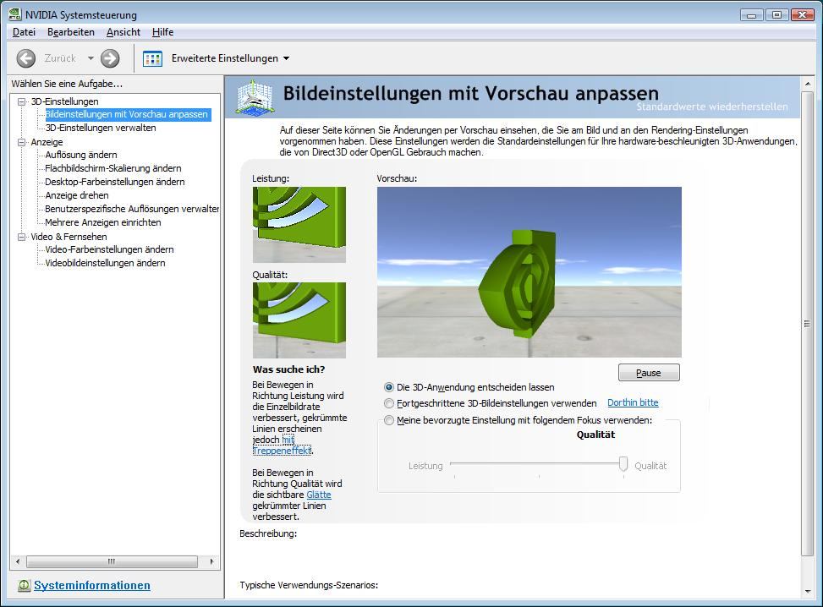
Task: Click the Erweiterte Einstellungen view grid icon
Action: coord(152,58)
